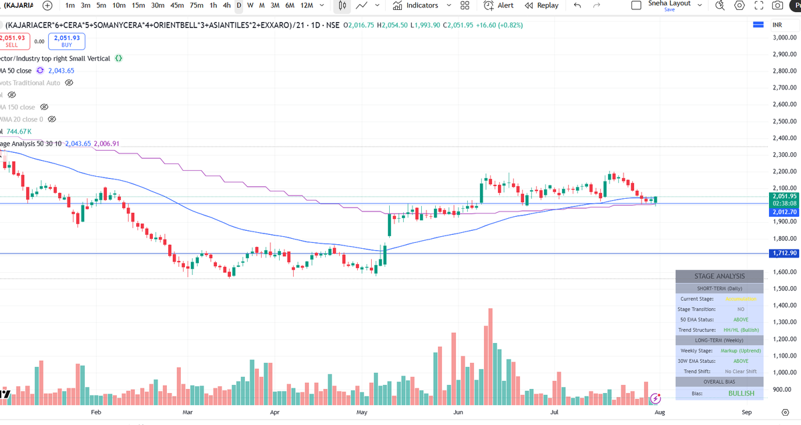Open time axis settings gear icon
The image size is (801, 425).
[x=785, y=414]
